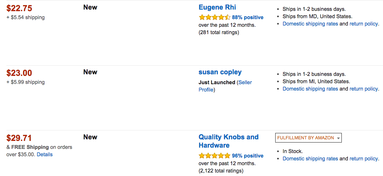This screenshot has height=176, width=383.
Task: Open Quality Knobs' return policy link
Action: [x=364, y=158]
